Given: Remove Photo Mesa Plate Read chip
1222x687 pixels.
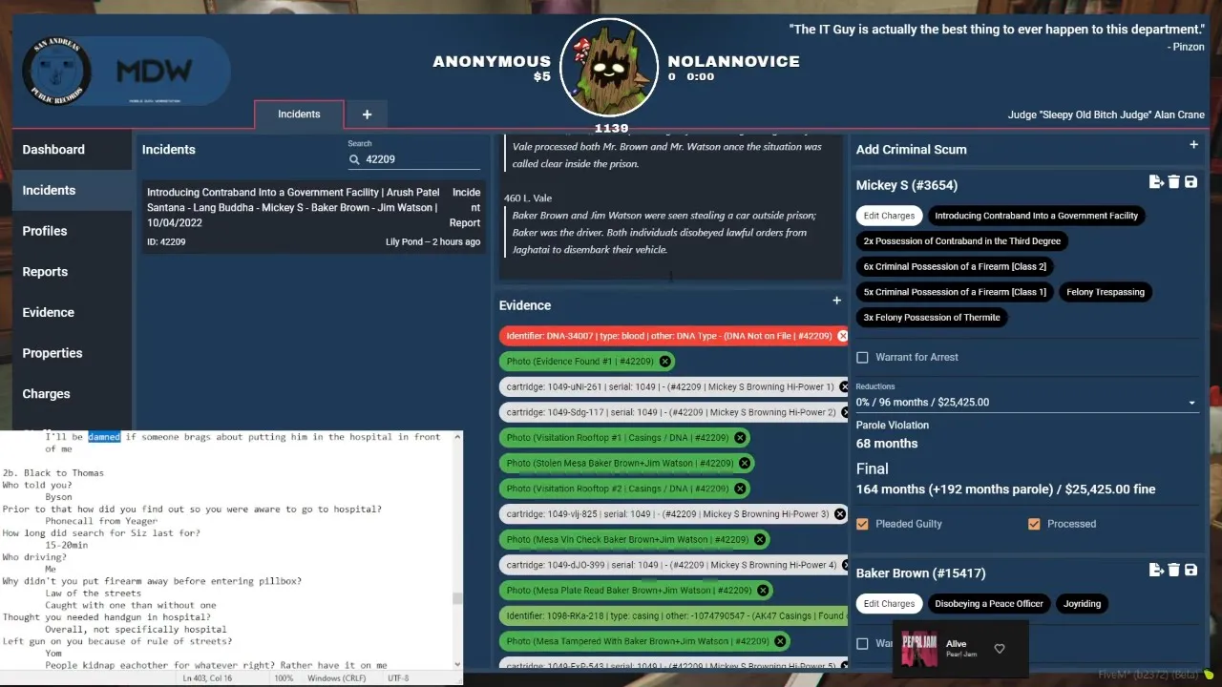Looking at the screenshot, I should (x=764, y=591).
